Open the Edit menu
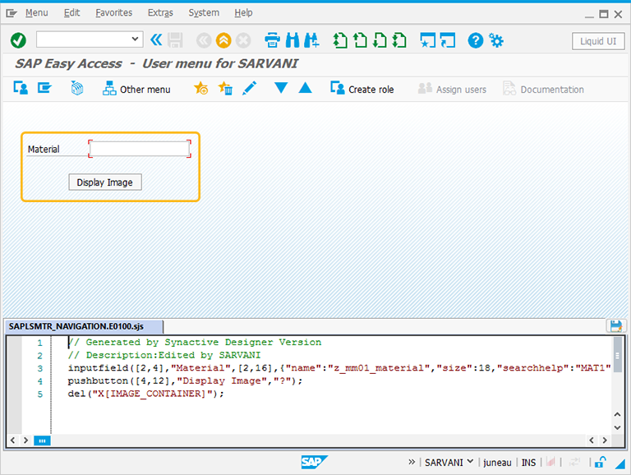631x475 pixels. click(71, 13)
